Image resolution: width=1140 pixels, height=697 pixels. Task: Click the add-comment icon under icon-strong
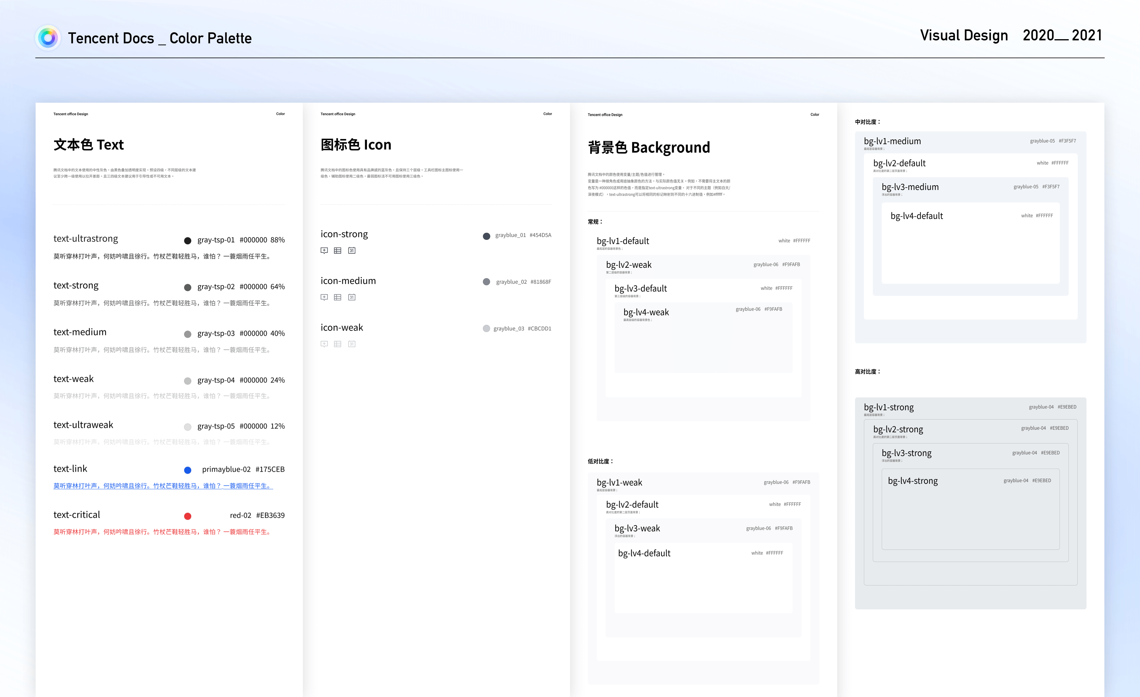(324, 251)
